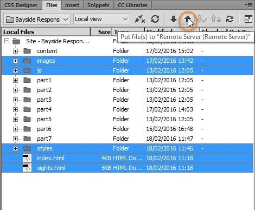Viewport: 255px width, 210px height.
Task: Switch to the CC Libraries tab
Action: point(132,5)
